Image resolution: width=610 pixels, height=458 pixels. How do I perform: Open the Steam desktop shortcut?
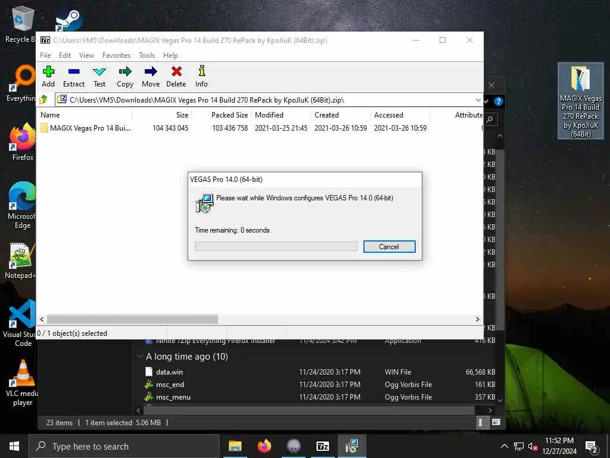coord(69,21)
